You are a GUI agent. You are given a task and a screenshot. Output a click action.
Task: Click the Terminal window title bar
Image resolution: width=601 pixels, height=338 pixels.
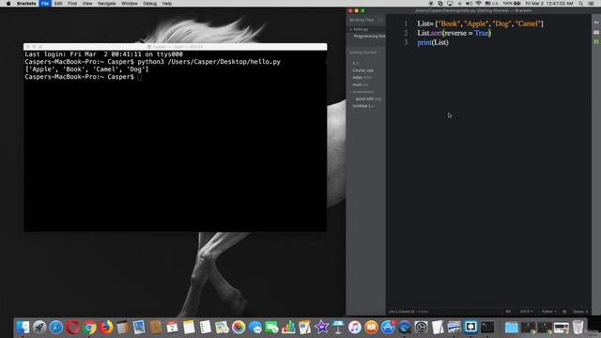click(176, 47)
